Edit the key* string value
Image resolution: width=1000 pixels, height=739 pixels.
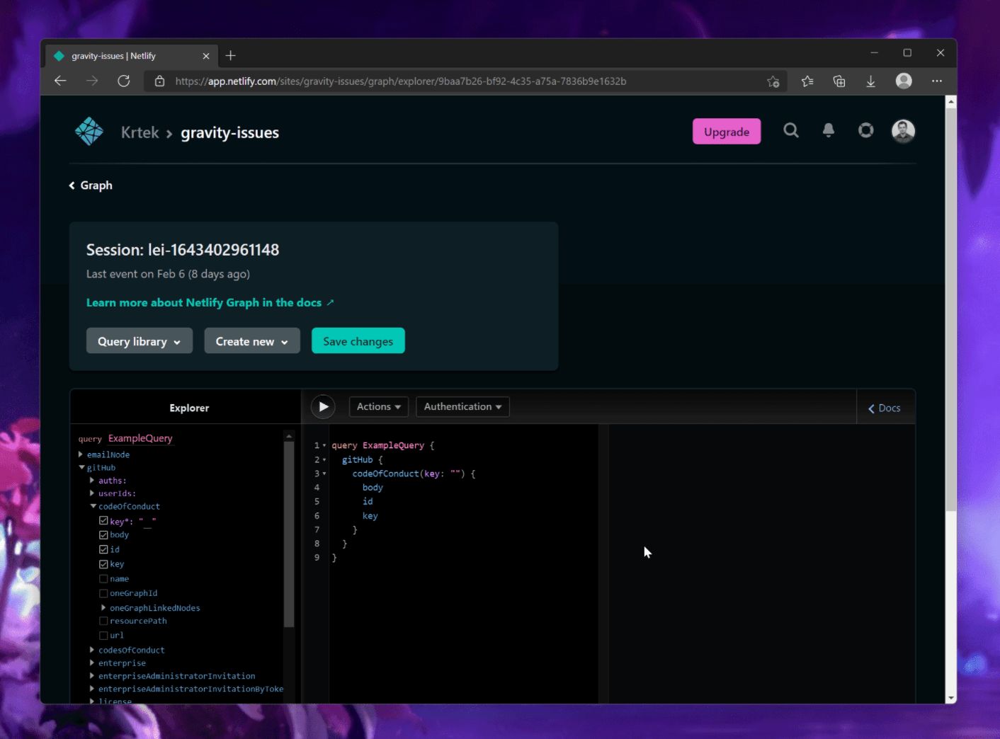click(x=147, y=521)
